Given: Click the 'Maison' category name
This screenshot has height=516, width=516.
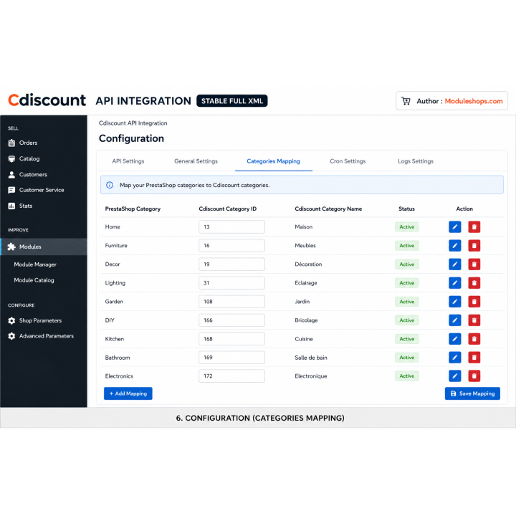Looking at the screenshot, I should 303,226.
